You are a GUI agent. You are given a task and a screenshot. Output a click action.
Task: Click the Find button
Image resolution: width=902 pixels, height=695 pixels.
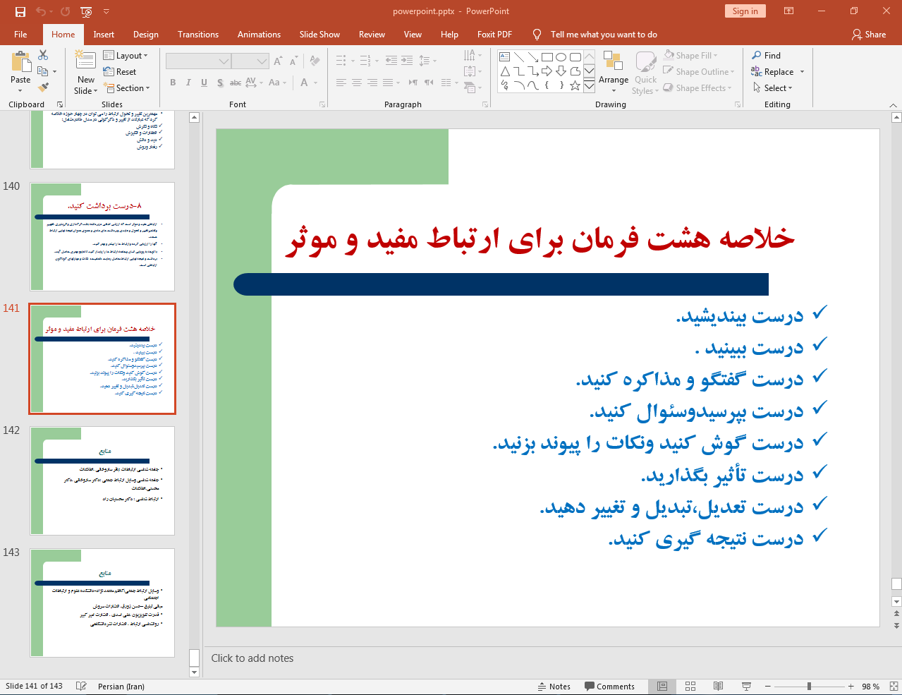[766, 56]
